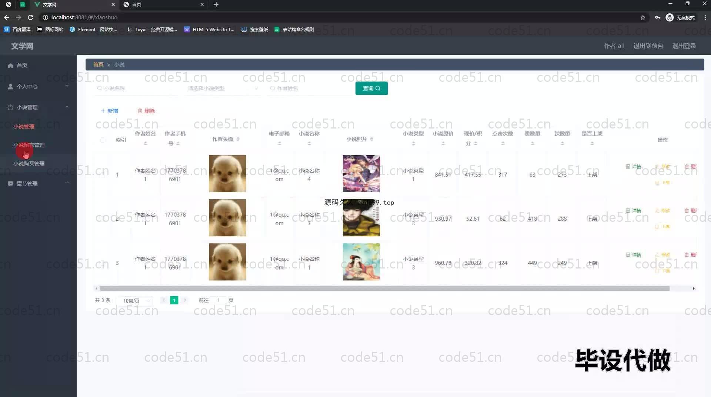Open the 小说类型 select dropdown
This screenshot has height=397, width=711.
222,89
